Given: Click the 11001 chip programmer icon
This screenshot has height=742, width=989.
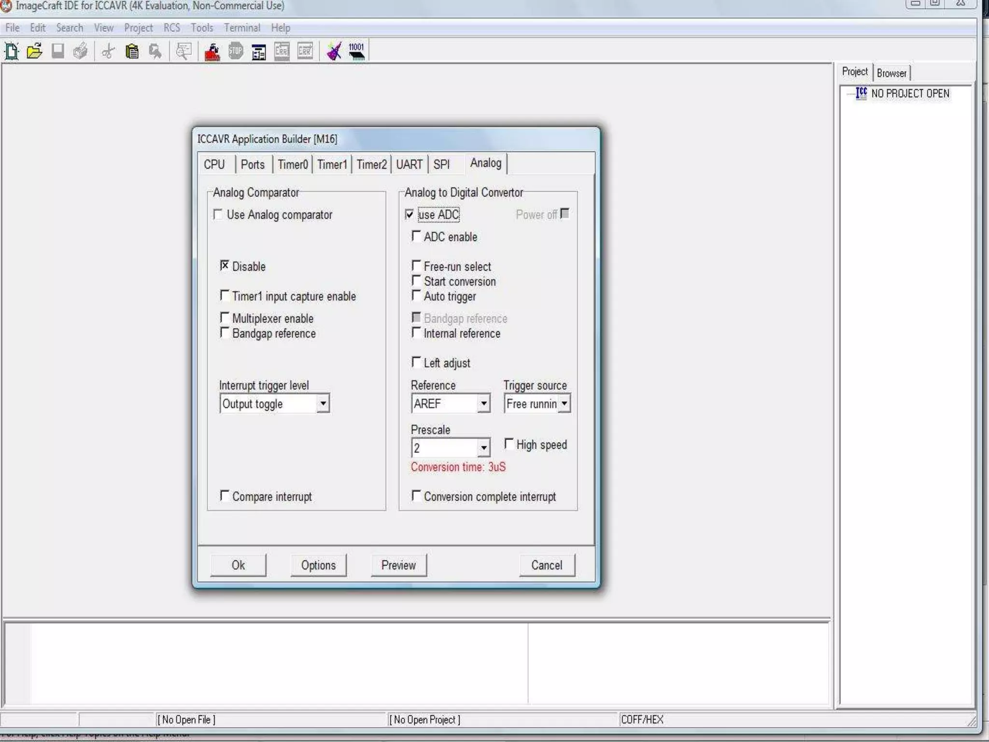Looking at the screenshot, I should click(x=357, y=51).
